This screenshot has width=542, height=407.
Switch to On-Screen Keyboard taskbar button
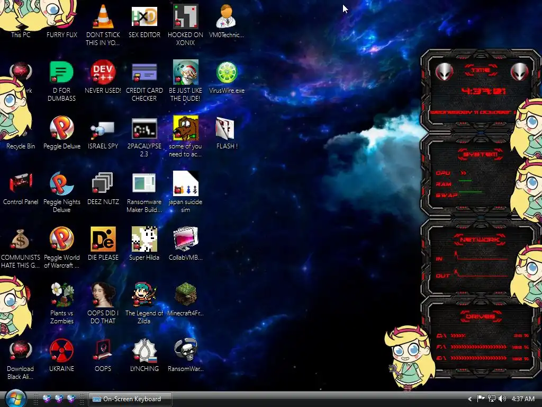click(130, 399)
